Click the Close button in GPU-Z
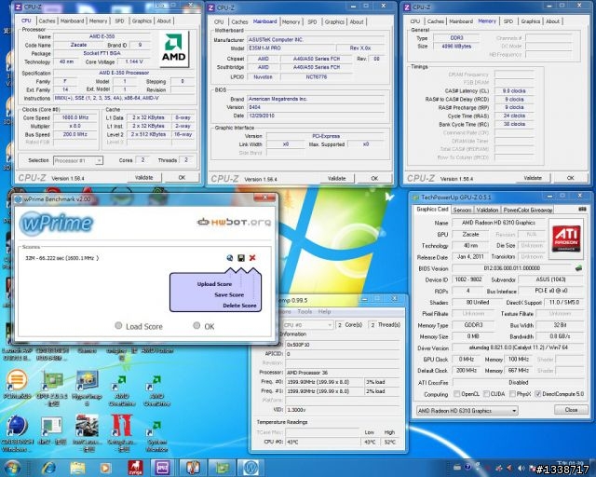596x477 pixels. coord(571,410)
